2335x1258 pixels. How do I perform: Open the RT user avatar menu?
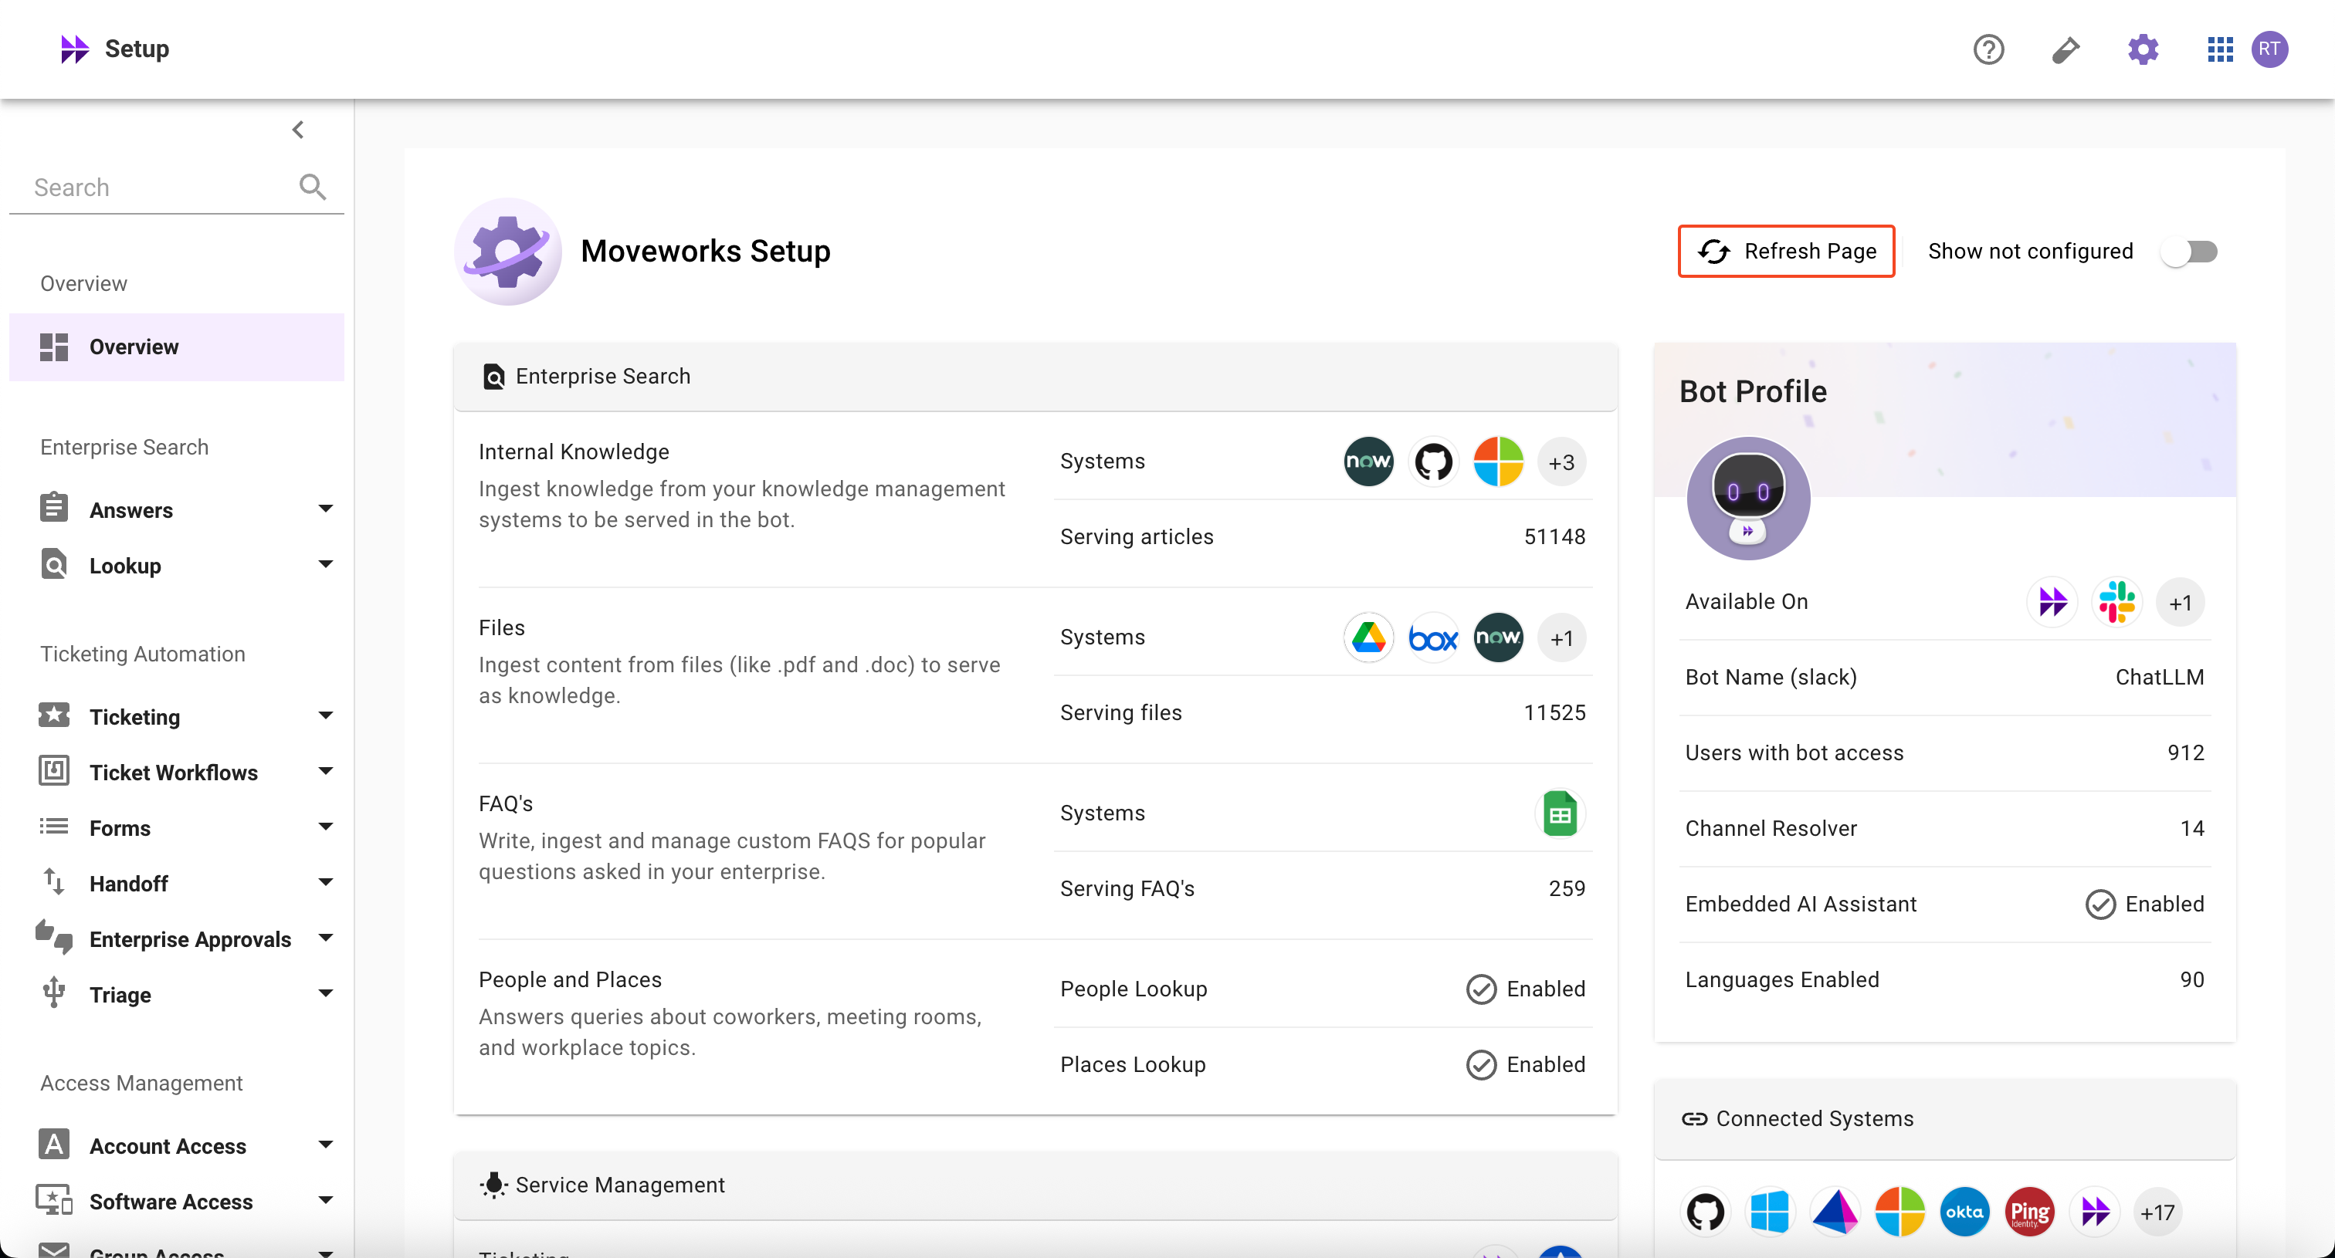[x=2269, y=49]
